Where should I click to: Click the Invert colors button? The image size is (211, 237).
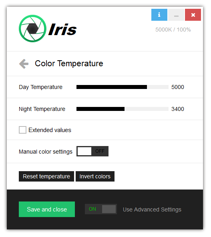[95, 176]
